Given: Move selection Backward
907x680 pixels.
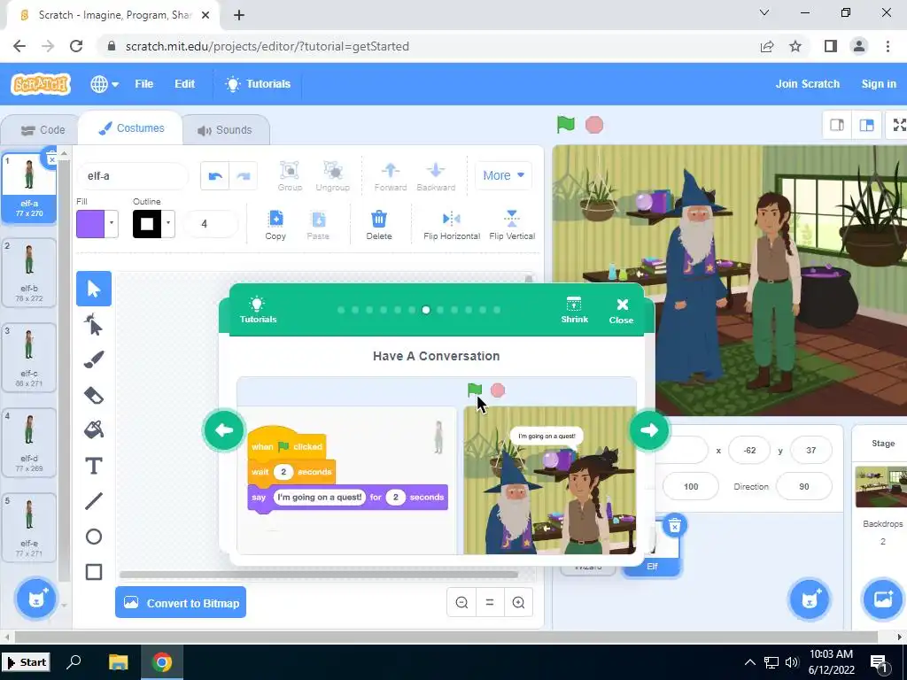Looking at the screenshot, I should tap(436, 176).
